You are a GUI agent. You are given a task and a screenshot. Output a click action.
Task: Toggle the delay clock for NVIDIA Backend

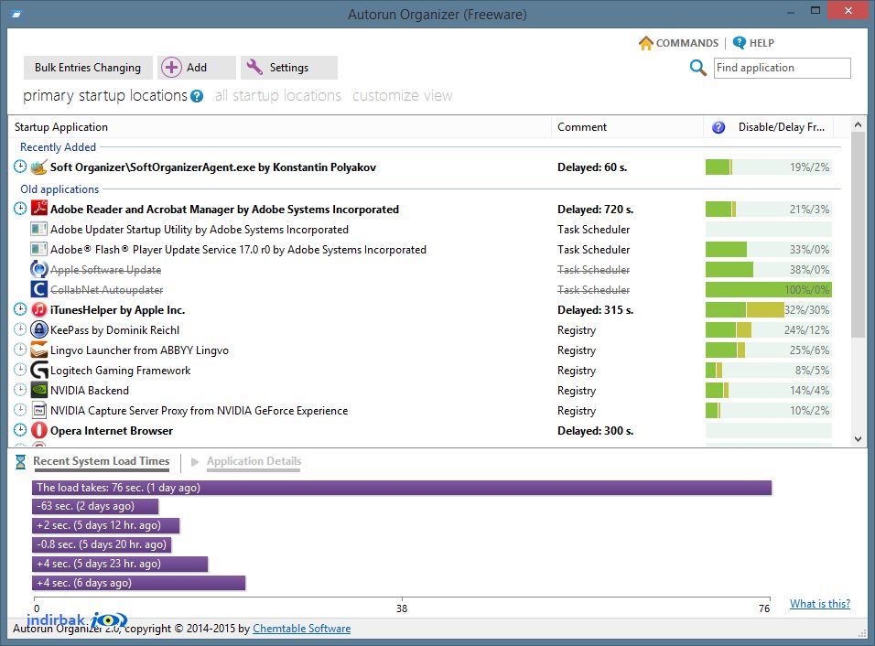point(20,390)
